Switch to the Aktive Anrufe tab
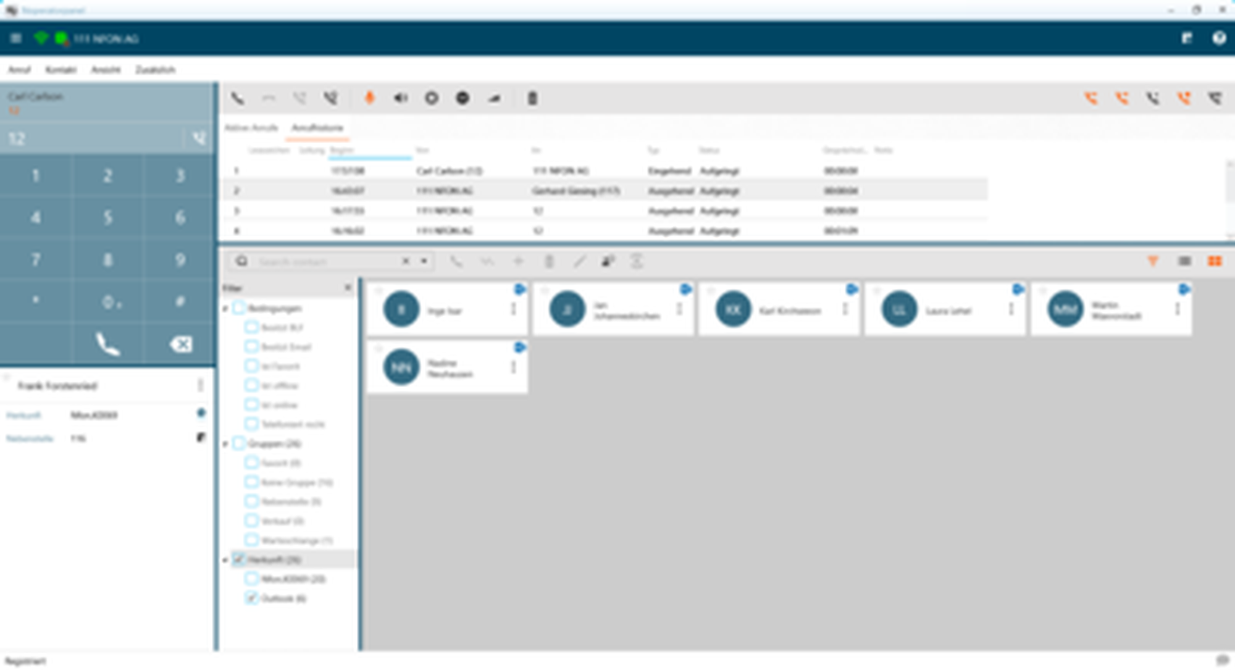Viewport: 1235px width, 670px height. [x=251, y=128]
